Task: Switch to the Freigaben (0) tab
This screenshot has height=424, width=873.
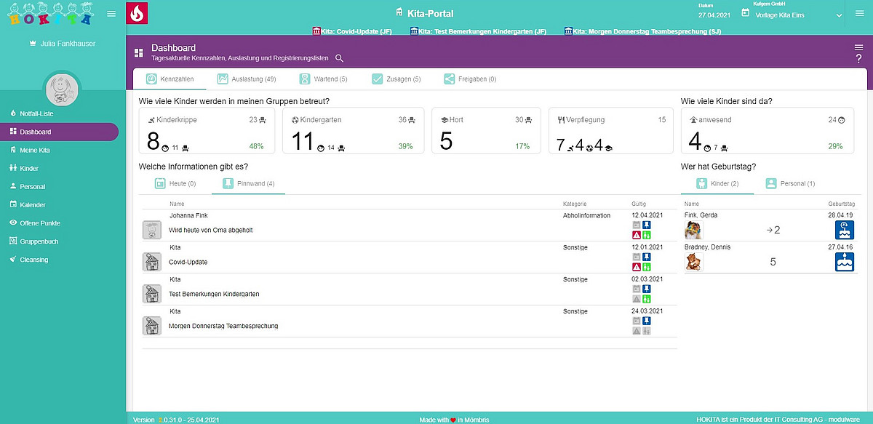Action: click(470, 79)
